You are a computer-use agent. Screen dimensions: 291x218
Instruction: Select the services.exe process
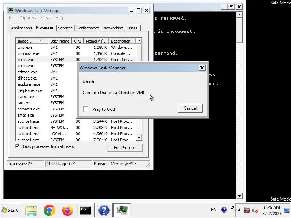coord(46,109)
